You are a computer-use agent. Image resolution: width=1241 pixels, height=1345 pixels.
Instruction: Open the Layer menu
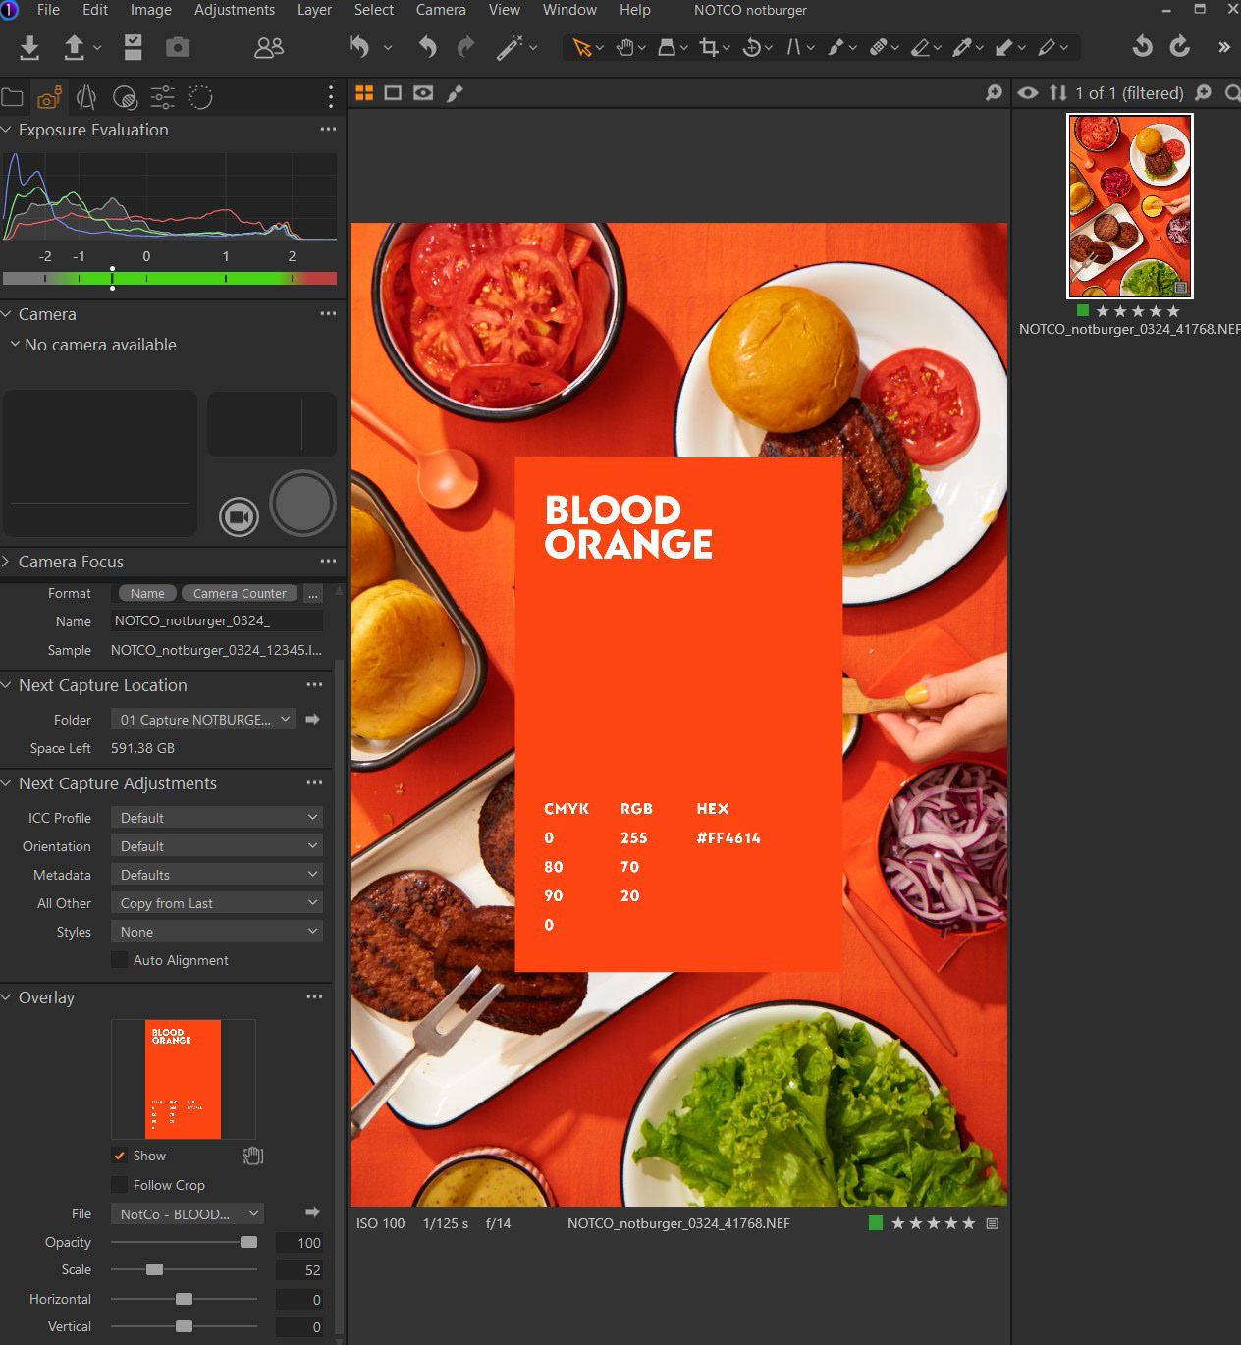[x=314, y=10]
